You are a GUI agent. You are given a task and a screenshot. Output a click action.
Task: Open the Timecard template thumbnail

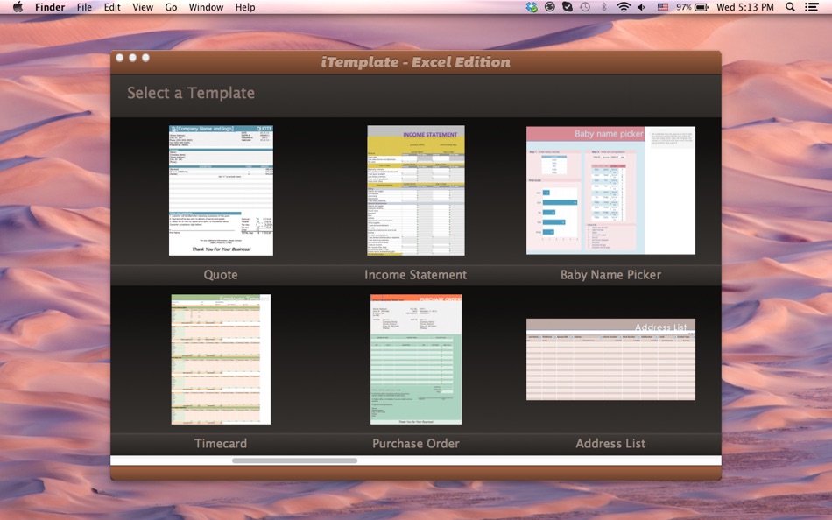coord(221,359)
